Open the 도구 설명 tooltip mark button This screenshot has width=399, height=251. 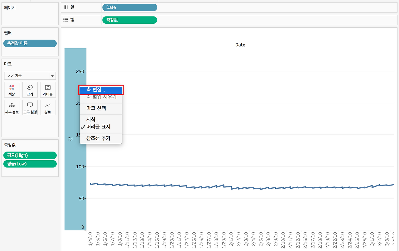coord(30,108)
